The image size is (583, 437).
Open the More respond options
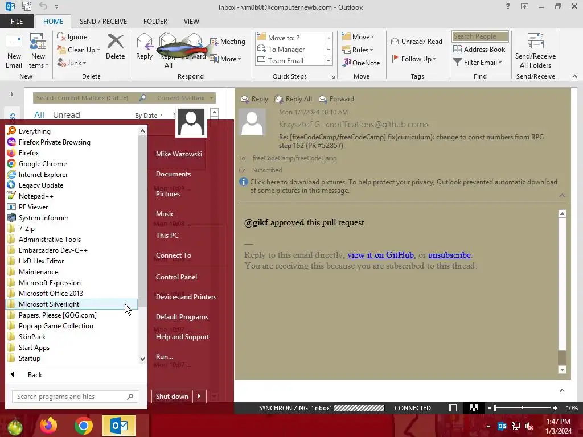click(225, 59)
